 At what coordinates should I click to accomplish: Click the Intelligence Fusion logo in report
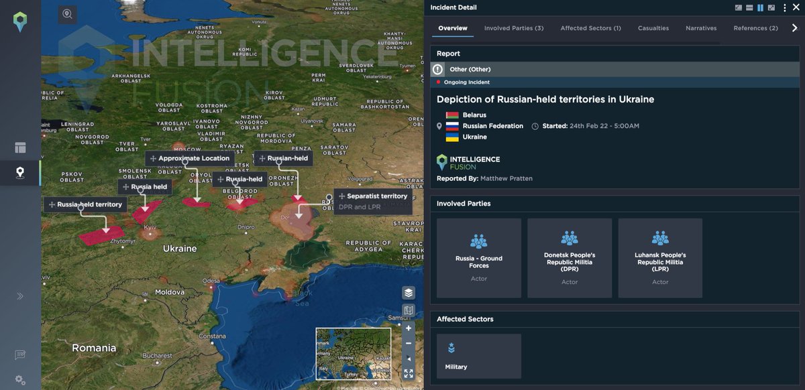(x=468, y=162)
